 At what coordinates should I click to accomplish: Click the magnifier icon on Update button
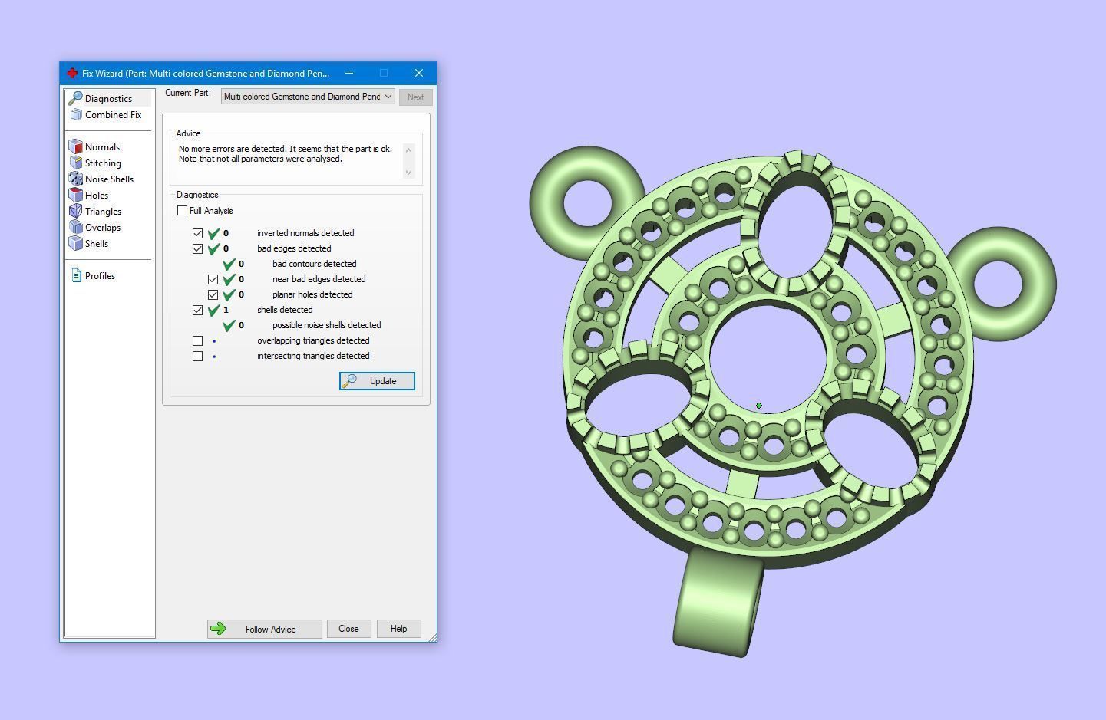pyautogui.click(x=349, y=380)
